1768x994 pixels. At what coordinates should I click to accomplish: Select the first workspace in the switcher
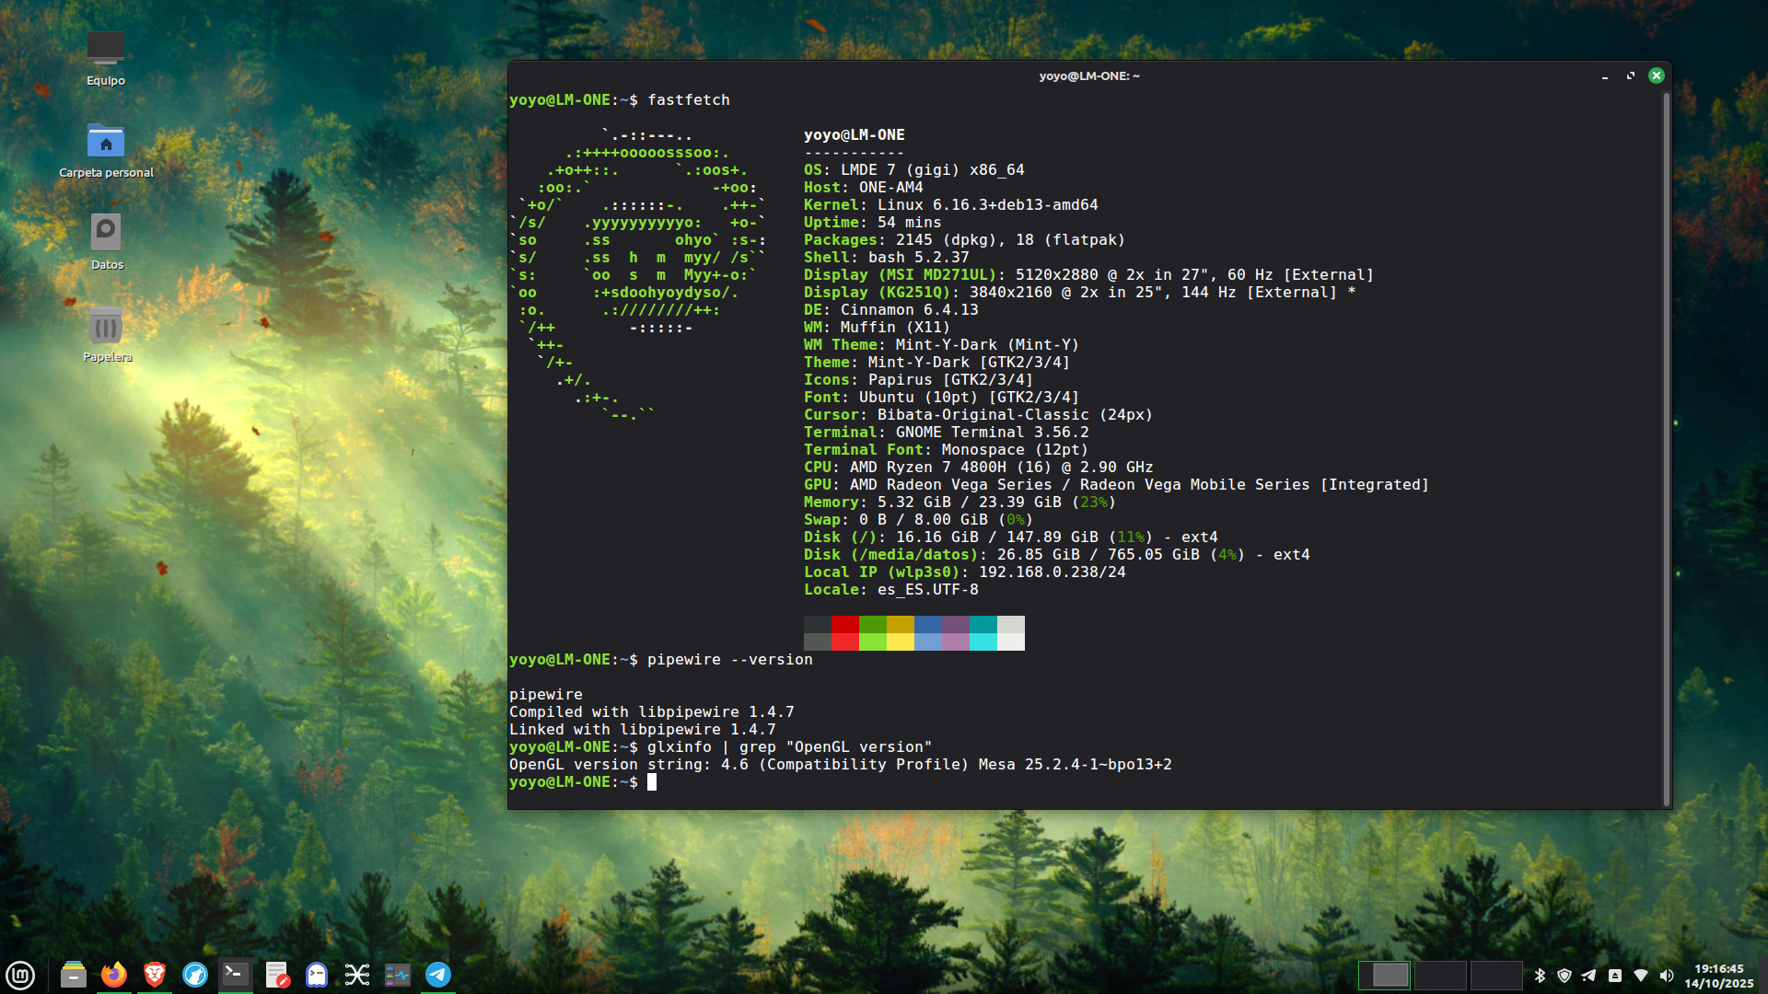(x=1384, y=975)
